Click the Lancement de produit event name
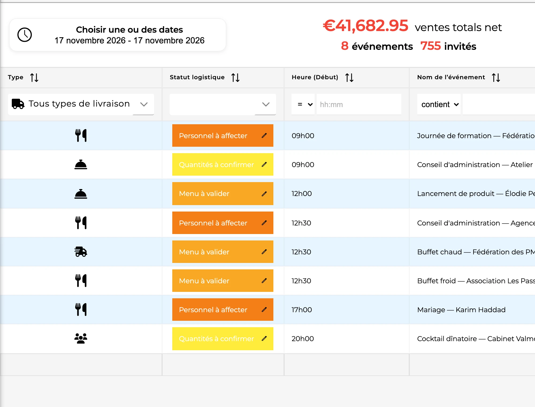Screen dimensions: 535x407 (476, 194)
